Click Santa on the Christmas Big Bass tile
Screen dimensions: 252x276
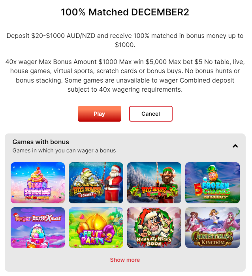click(114, 183)
